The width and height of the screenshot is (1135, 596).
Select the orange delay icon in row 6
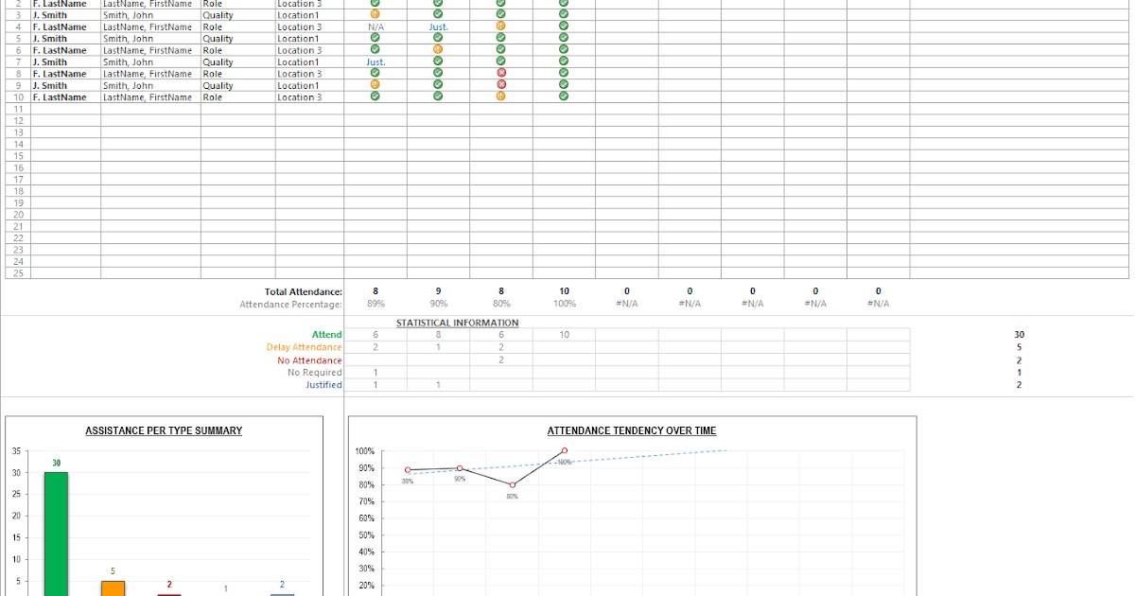(x=438, y=49)
